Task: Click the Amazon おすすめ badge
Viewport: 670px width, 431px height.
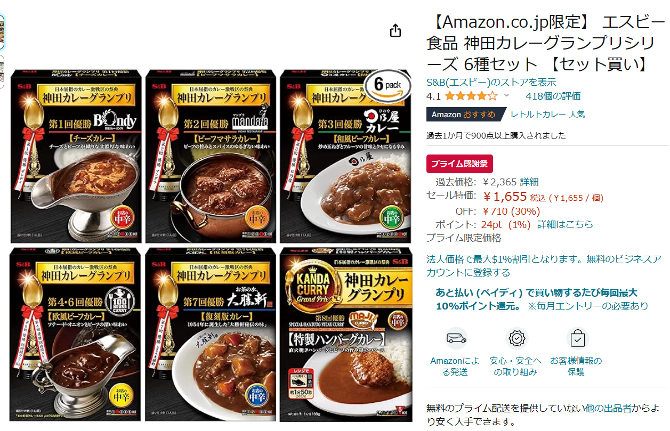Action: click(x=463, y=115)
